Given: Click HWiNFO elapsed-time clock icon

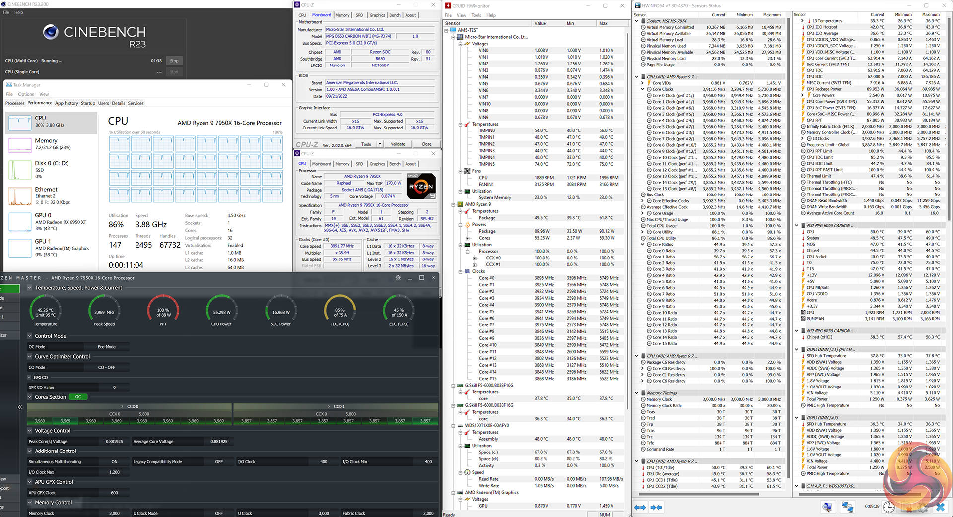Looking at the screenshot, I should coord(888,507).
